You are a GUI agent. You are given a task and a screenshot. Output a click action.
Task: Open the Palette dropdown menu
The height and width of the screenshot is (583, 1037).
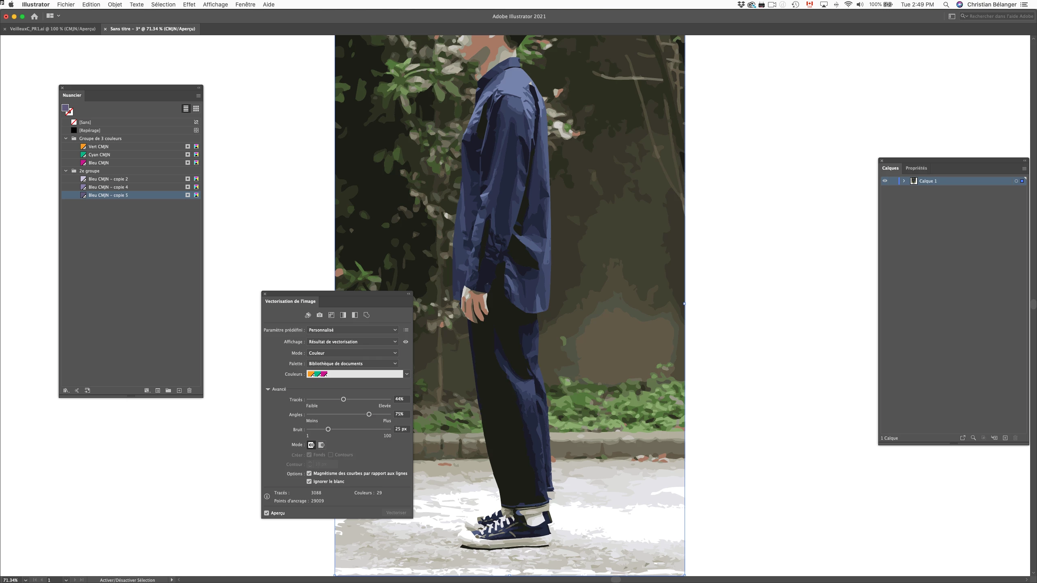[x=352, y=364]
